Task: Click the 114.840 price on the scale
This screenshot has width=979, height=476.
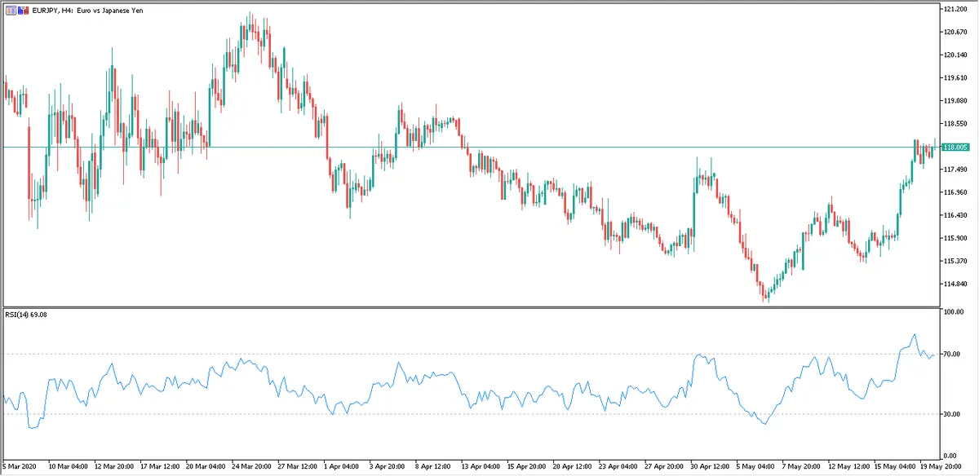Action: [955, 284]
